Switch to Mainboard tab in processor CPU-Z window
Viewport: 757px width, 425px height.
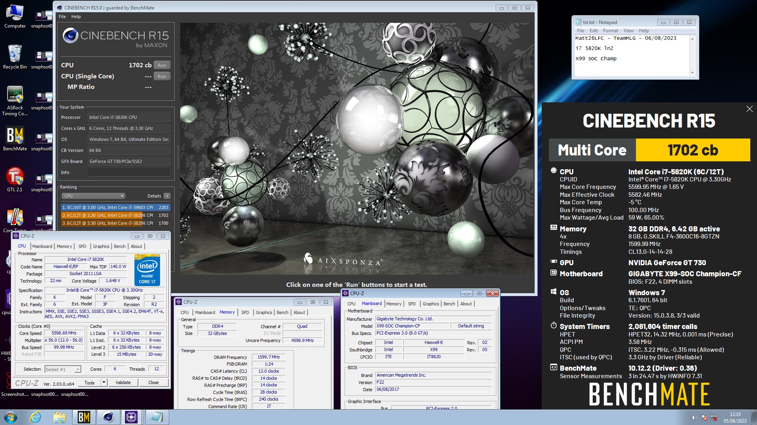pos(42,246)
